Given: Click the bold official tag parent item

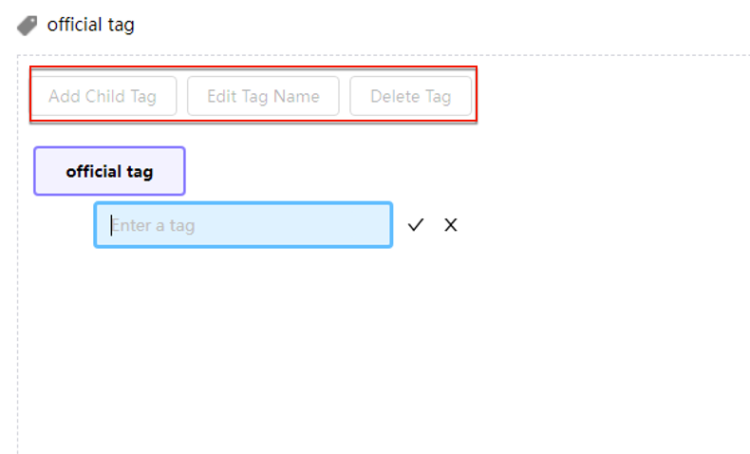Looking at the screenshot, I should pos(109,171).
